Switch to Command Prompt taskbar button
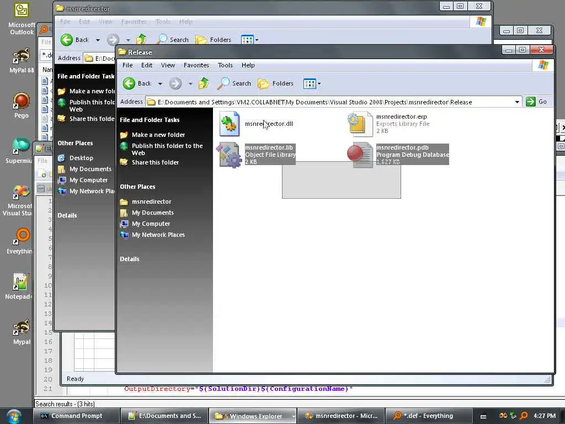Viewport: 565px width, 424px height. 76,416
